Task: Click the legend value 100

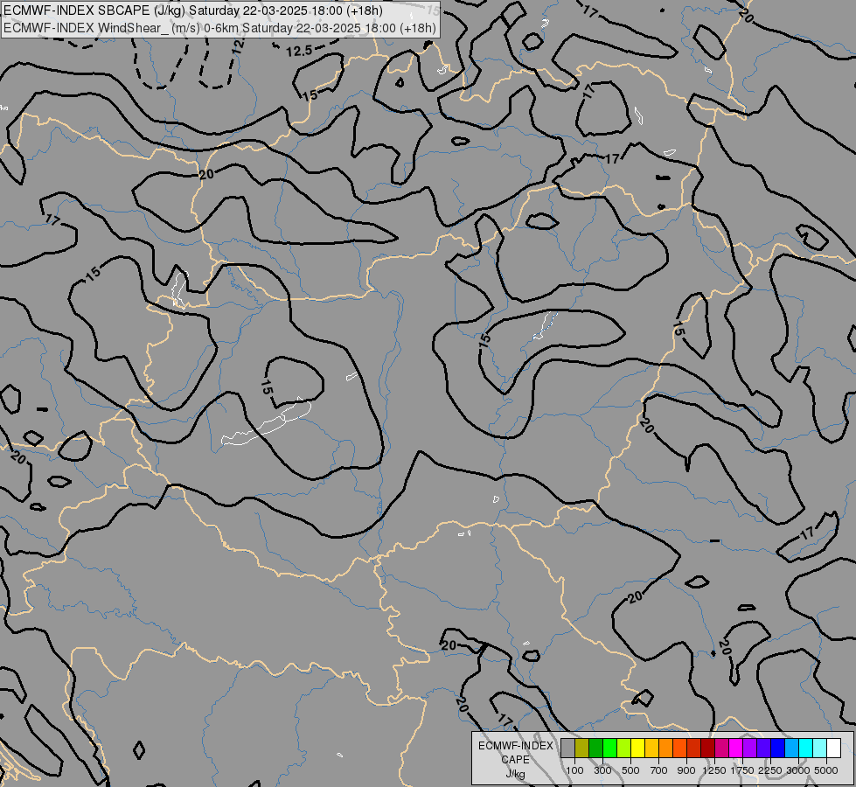Action: point(574,770)
